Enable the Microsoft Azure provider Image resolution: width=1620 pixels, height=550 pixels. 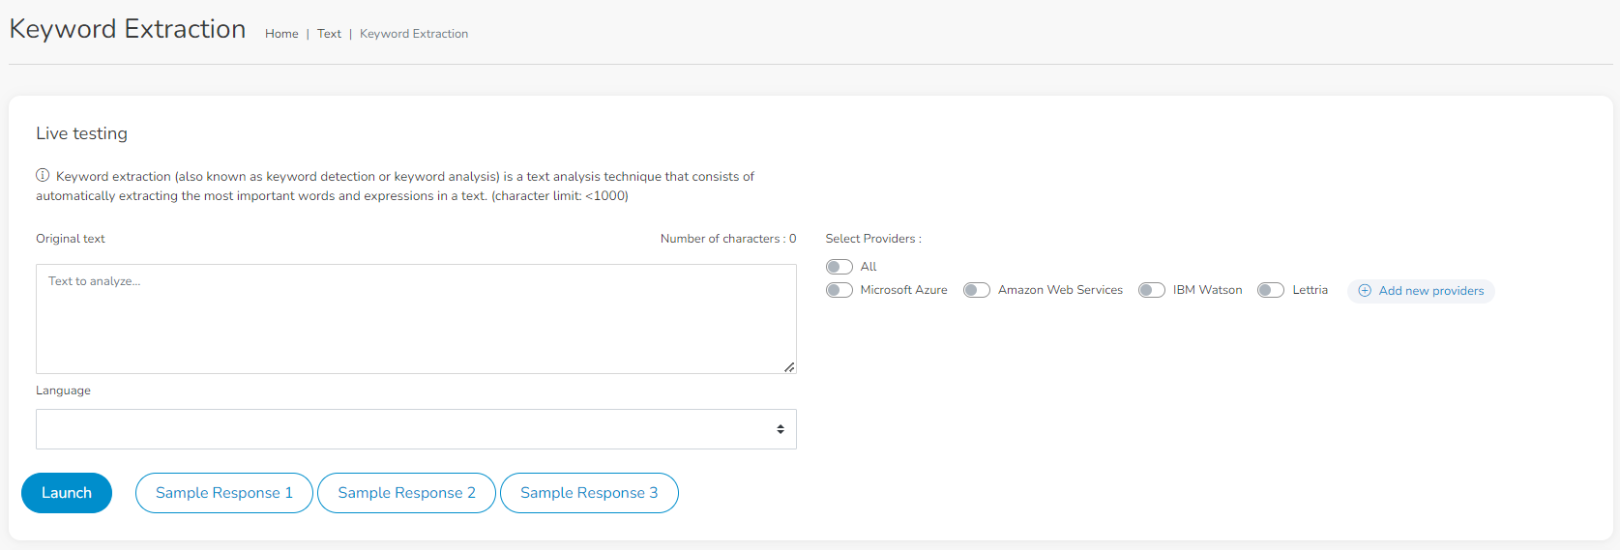pyautogui.click(x=839, y=290)
